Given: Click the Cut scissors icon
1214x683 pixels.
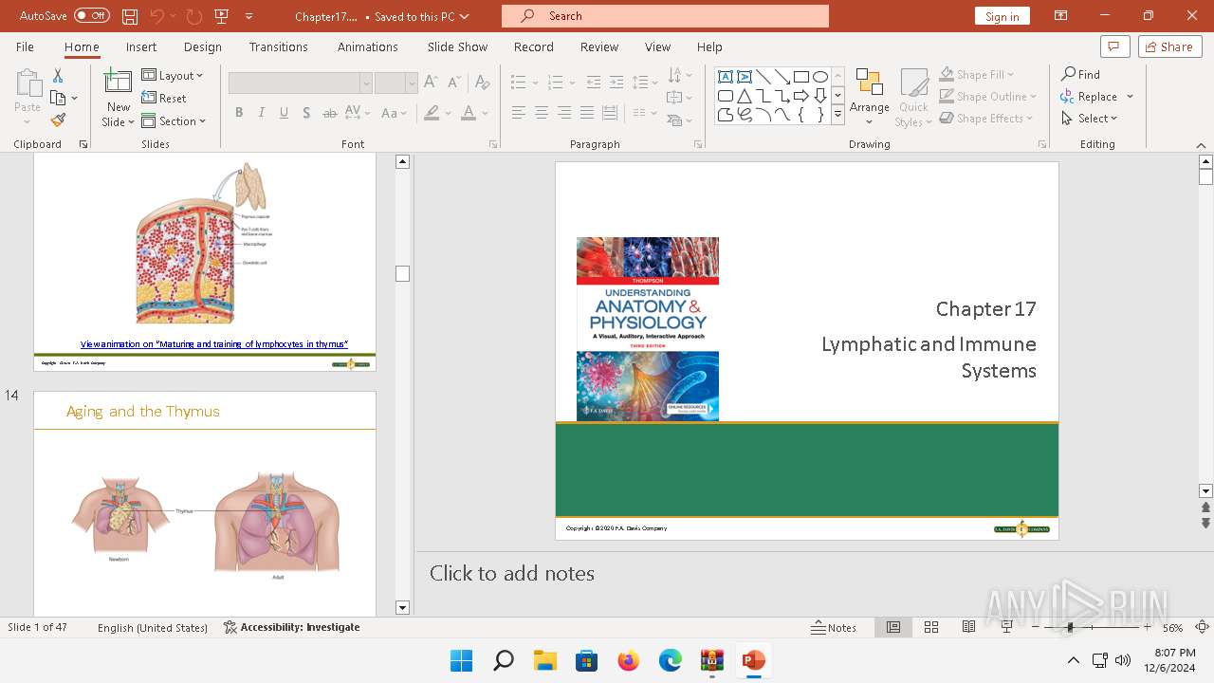Looking at the screenshot, I should [x=57, y=75].
